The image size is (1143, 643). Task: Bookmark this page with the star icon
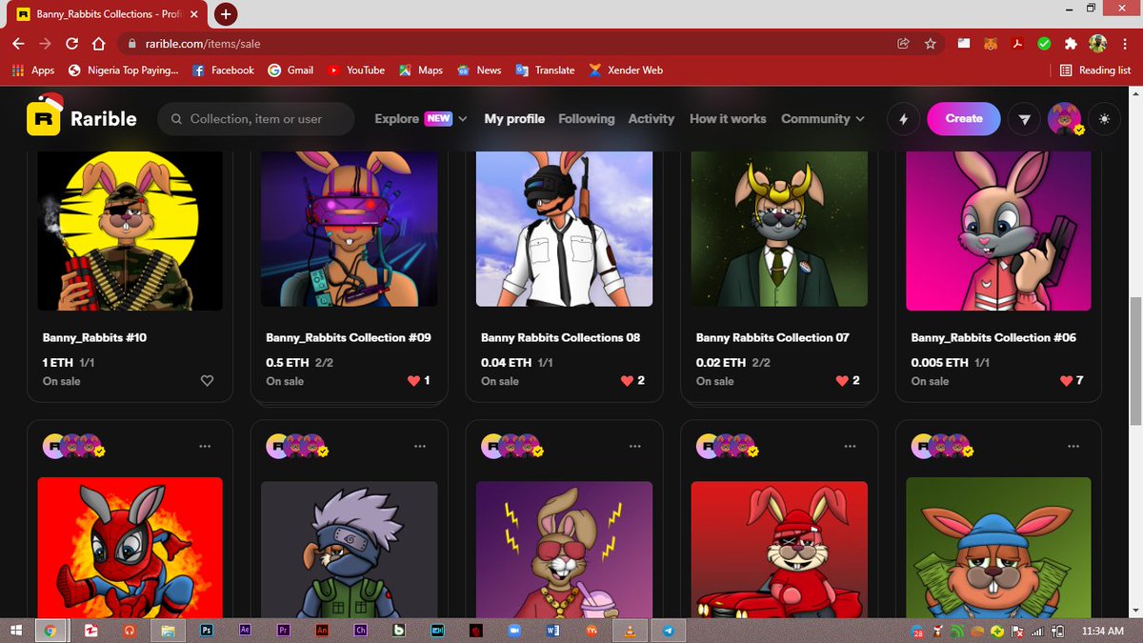930,44
